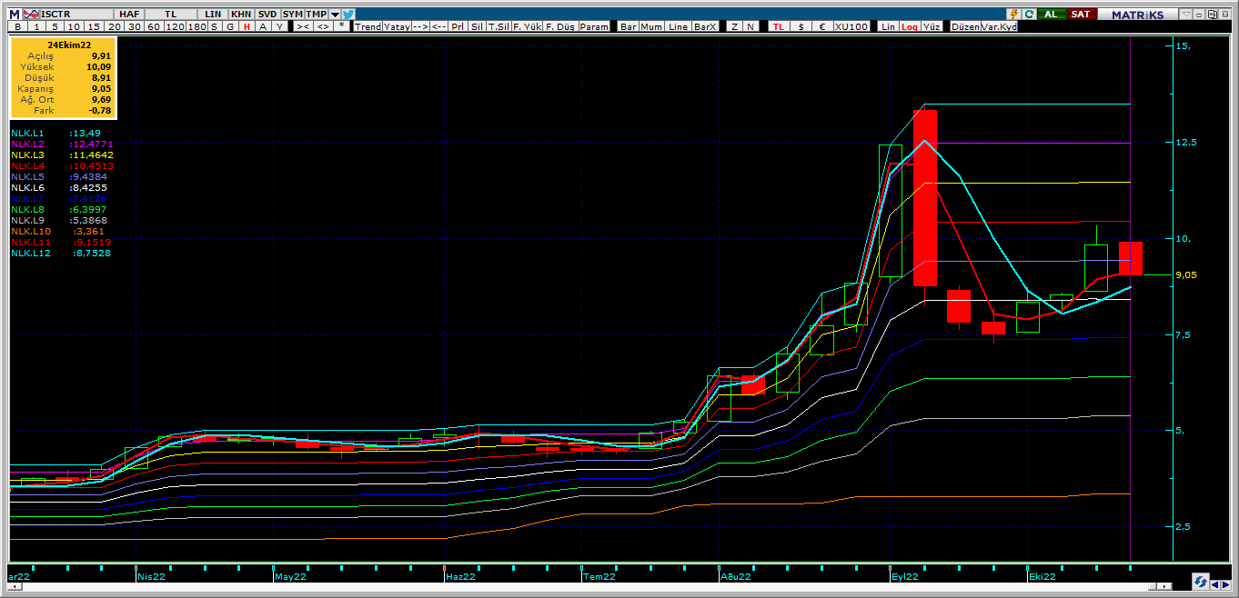Open the LIN chart type selector

[213, 15]
